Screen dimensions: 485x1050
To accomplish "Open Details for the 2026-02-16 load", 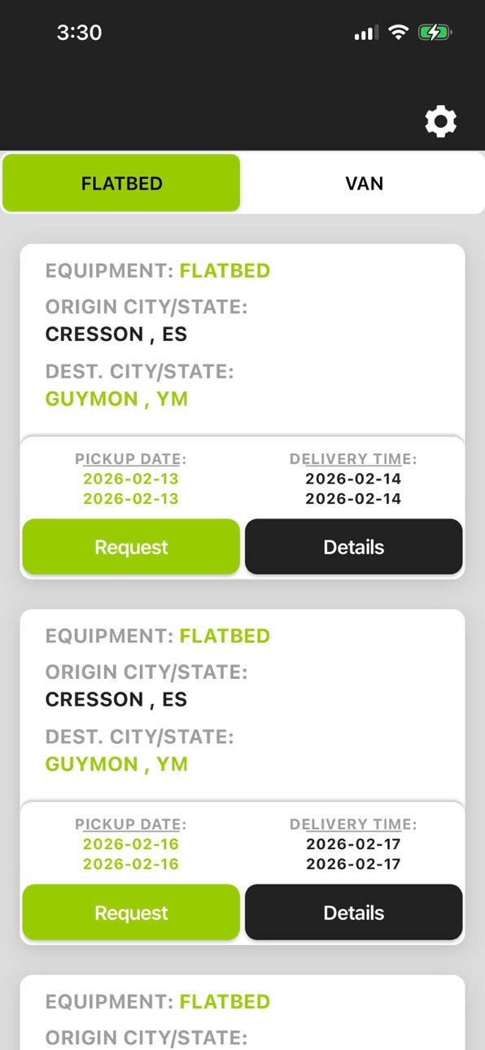I will pyautogui.click(x=353, y=912).
